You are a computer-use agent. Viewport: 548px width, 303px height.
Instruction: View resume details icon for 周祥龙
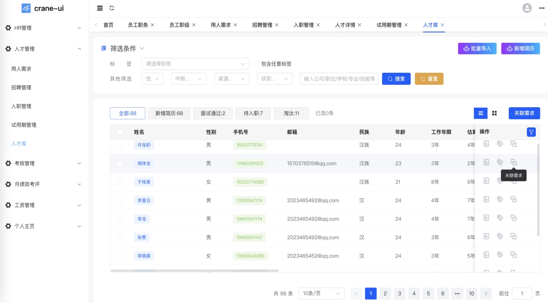tap(486, 162)
